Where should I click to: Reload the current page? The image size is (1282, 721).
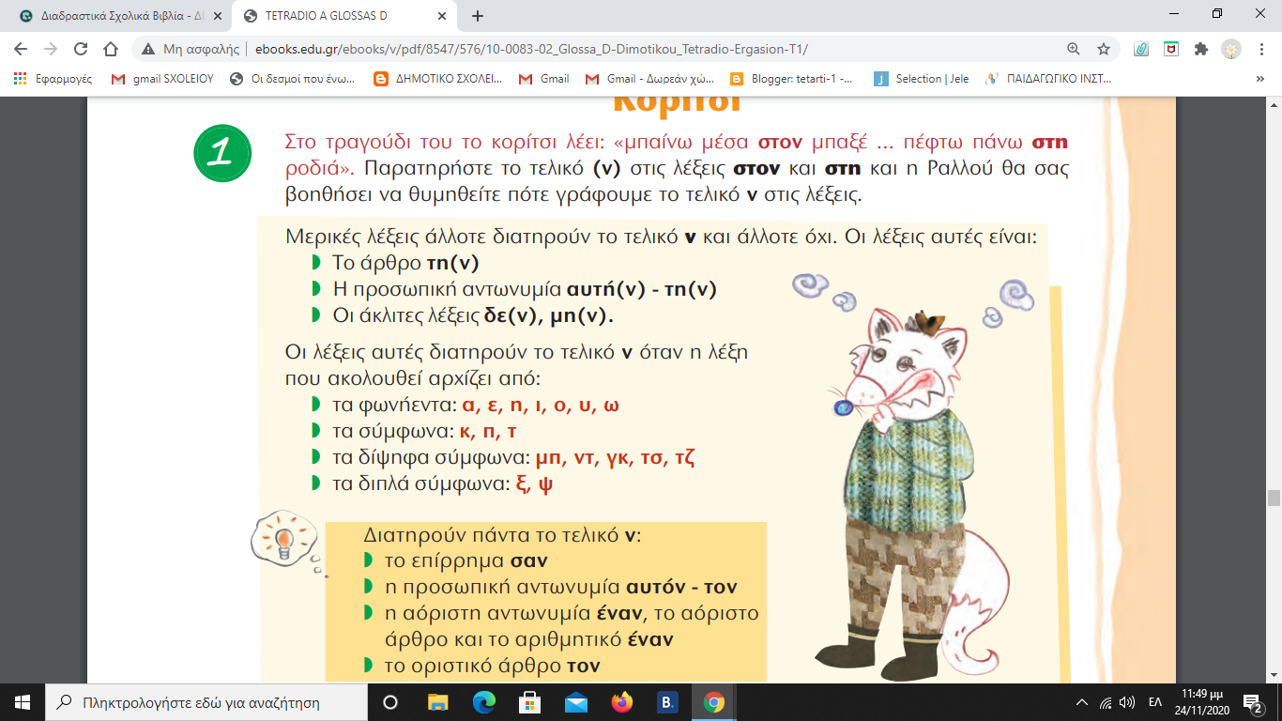pos(81,49)
